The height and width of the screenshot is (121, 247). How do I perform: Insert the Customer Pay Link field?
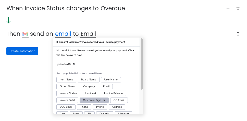coord(94,100)
